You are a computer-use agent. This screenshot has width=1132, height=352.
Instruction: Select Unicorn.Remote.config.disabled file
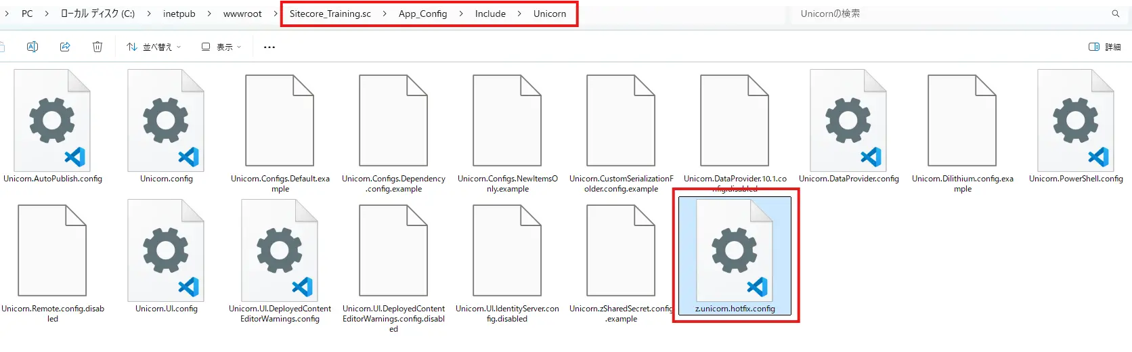pyautogui.click(x=52, y=252)
